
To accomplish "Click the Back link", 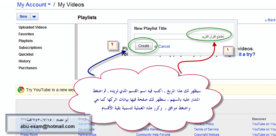I will click(x=270, y=20).
